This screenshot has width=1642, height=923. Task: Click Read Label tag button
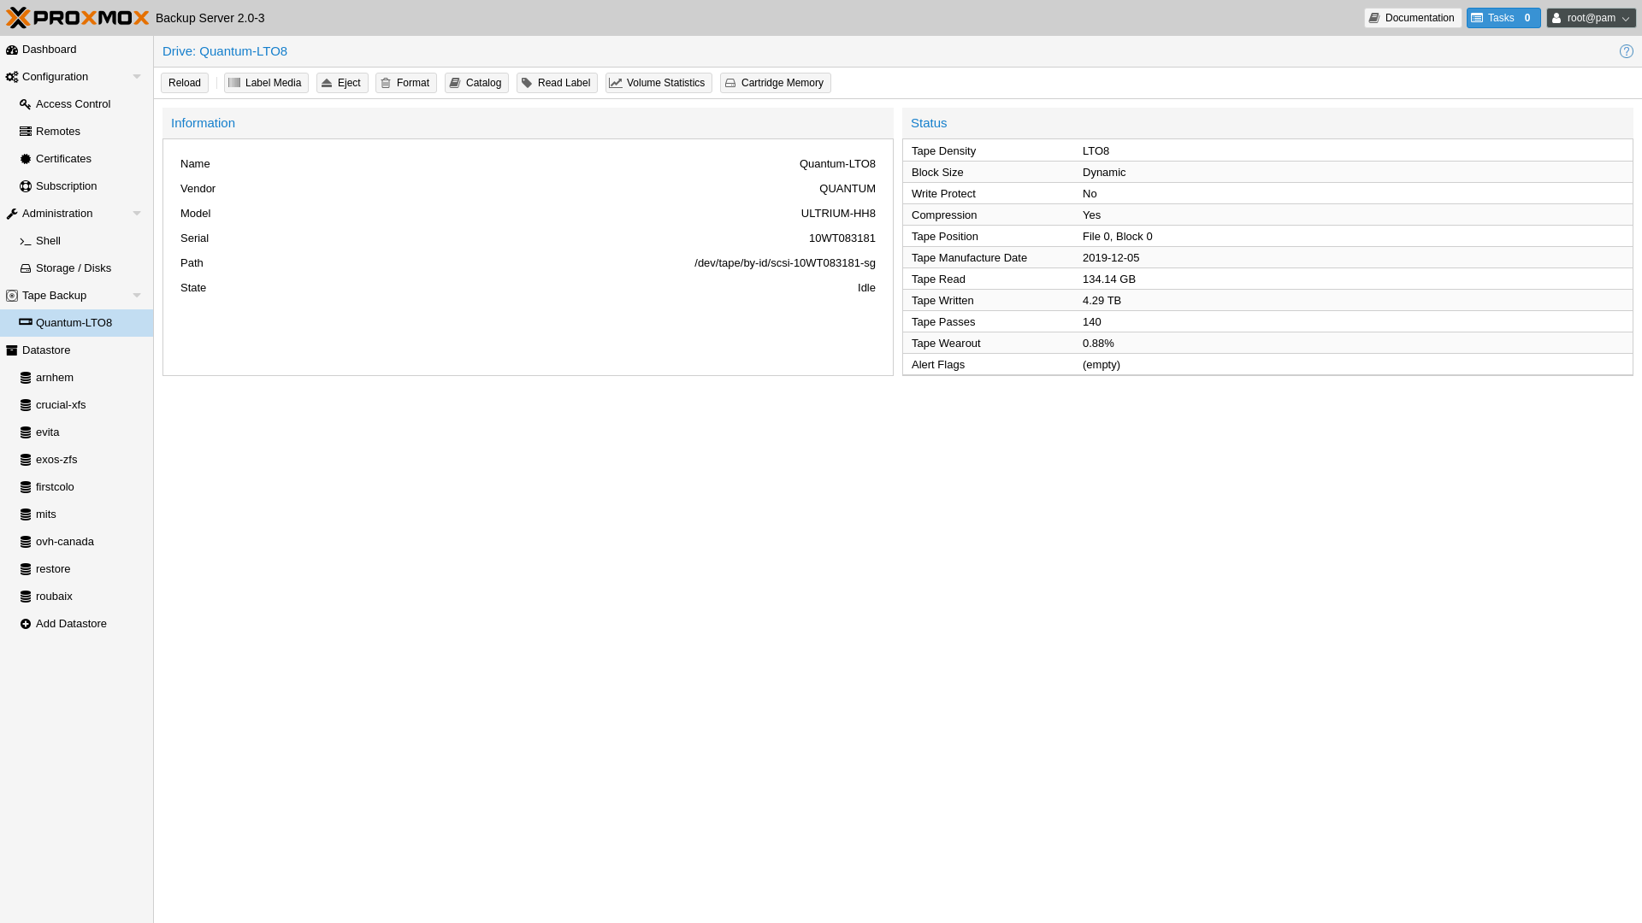[x=557, y=83]
